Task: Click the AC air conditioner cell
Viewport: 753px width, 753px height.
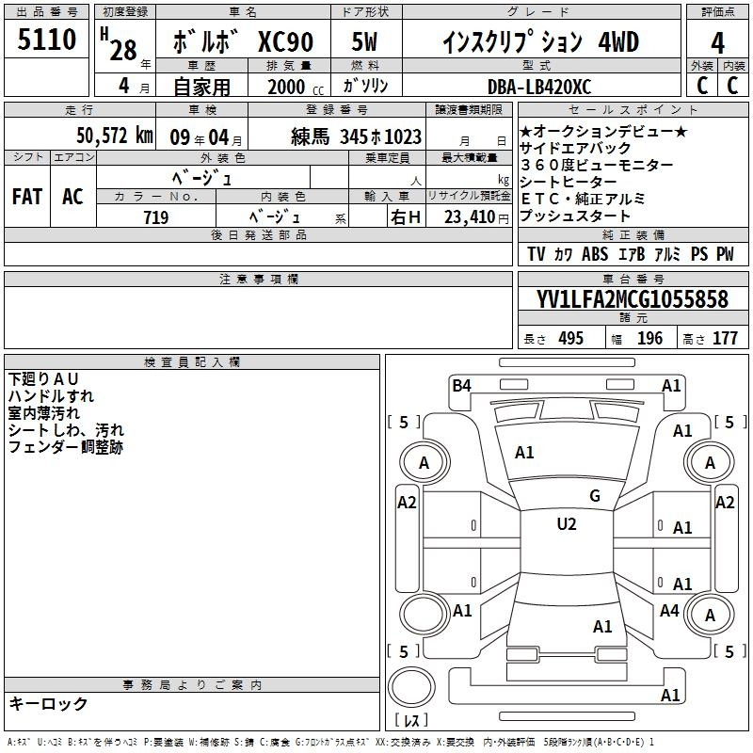Action: pos(72,197)
